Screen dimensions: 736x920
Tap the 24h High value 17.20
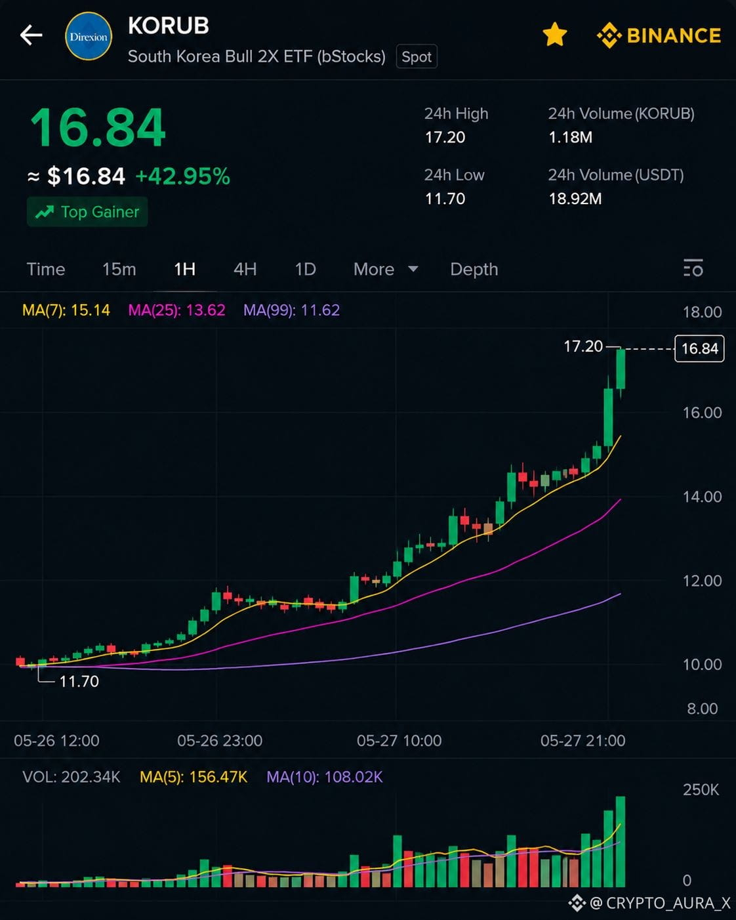[x=445, y=137]
